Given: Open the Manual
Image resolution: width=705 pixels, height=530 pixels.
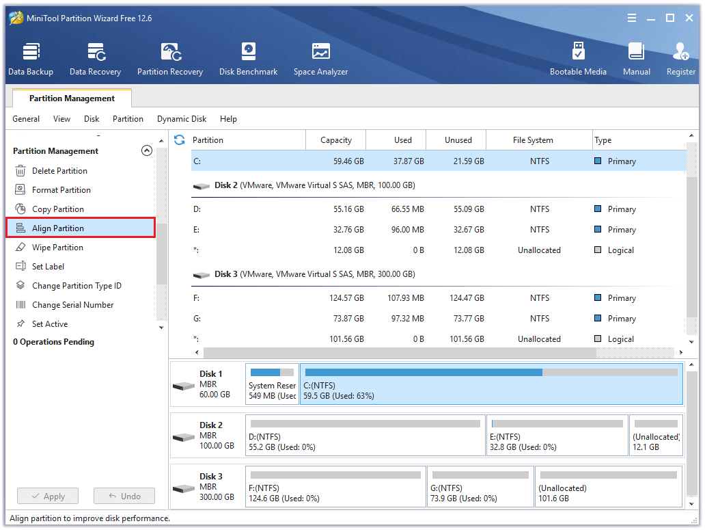Looking at the screenshot, I should click(x=636, y=59).
